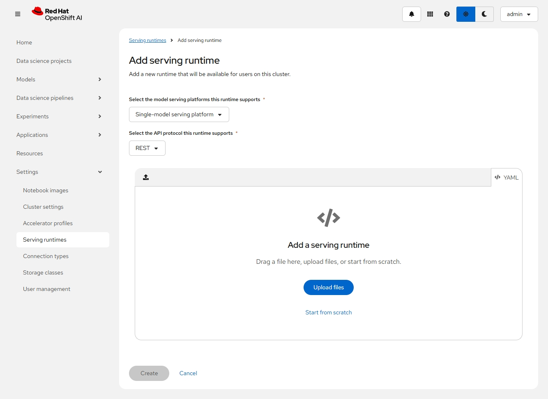The width and height of the screenshot is (548, 399).
Task: Open Notebook images settings
Action: tap(46, 190)
